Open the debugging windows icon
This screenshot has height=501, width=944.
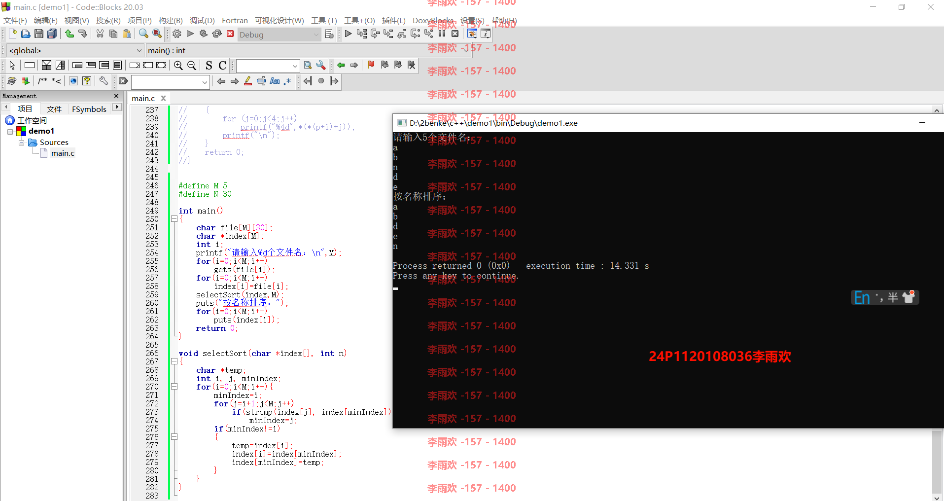tap(472, 34)
